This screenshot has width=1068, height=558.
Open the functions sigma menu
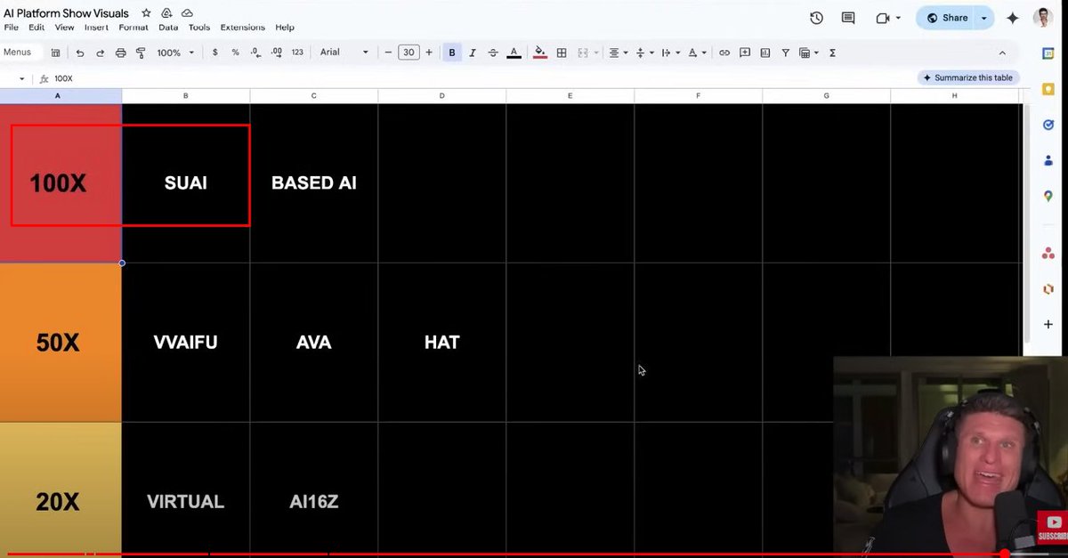(832, 53)
